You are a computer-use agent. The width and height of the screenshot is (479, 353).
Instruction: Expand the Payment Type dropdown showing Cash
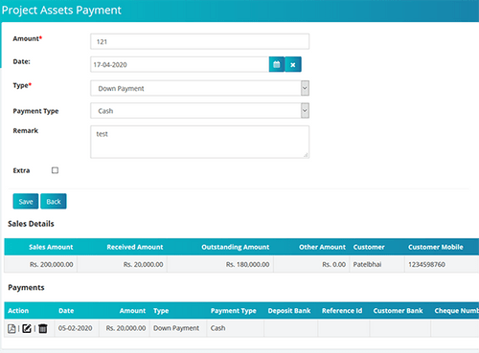[x=199, y=111]
